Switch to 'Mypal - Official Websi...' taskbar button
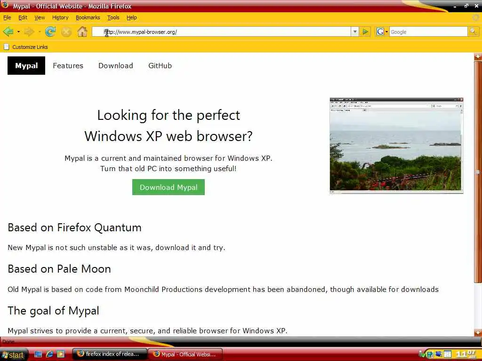The width and height of the screenshot is (482, 361). click(x=185, y=354)
